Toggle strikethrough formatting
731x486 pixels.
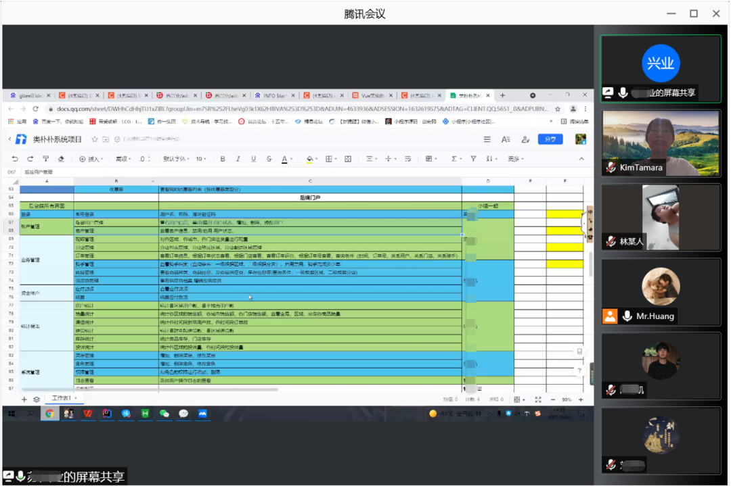[269, 159]
